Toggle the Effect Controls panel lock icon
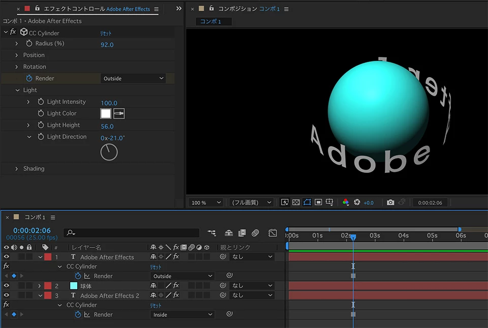The image size is (488, 328). (x=37, y=9)
